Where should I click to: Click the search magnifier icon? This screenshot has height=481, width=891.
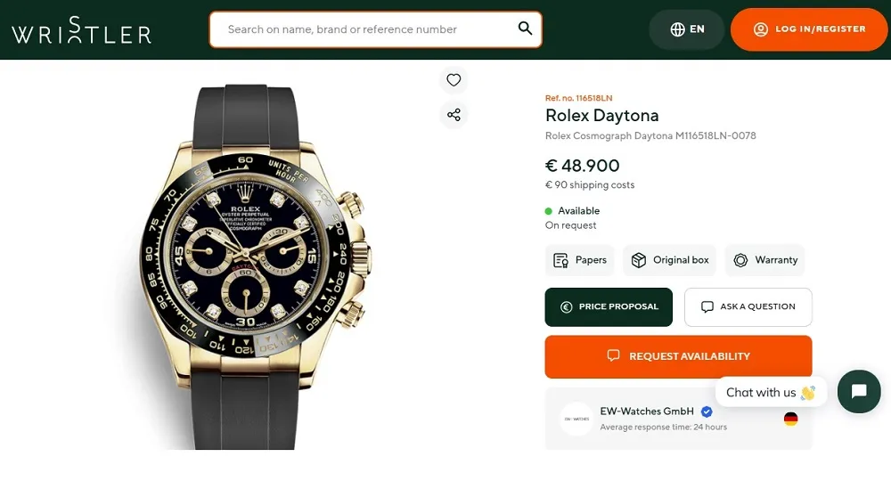[525, 29]
